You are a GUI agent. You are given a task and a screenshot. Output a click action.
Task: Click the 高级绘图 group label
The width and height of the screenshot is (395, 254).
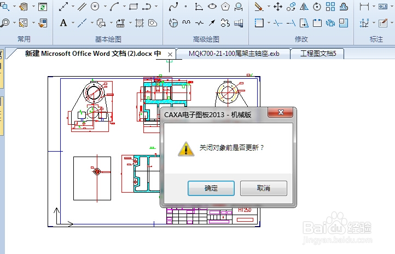pos(206,39)
